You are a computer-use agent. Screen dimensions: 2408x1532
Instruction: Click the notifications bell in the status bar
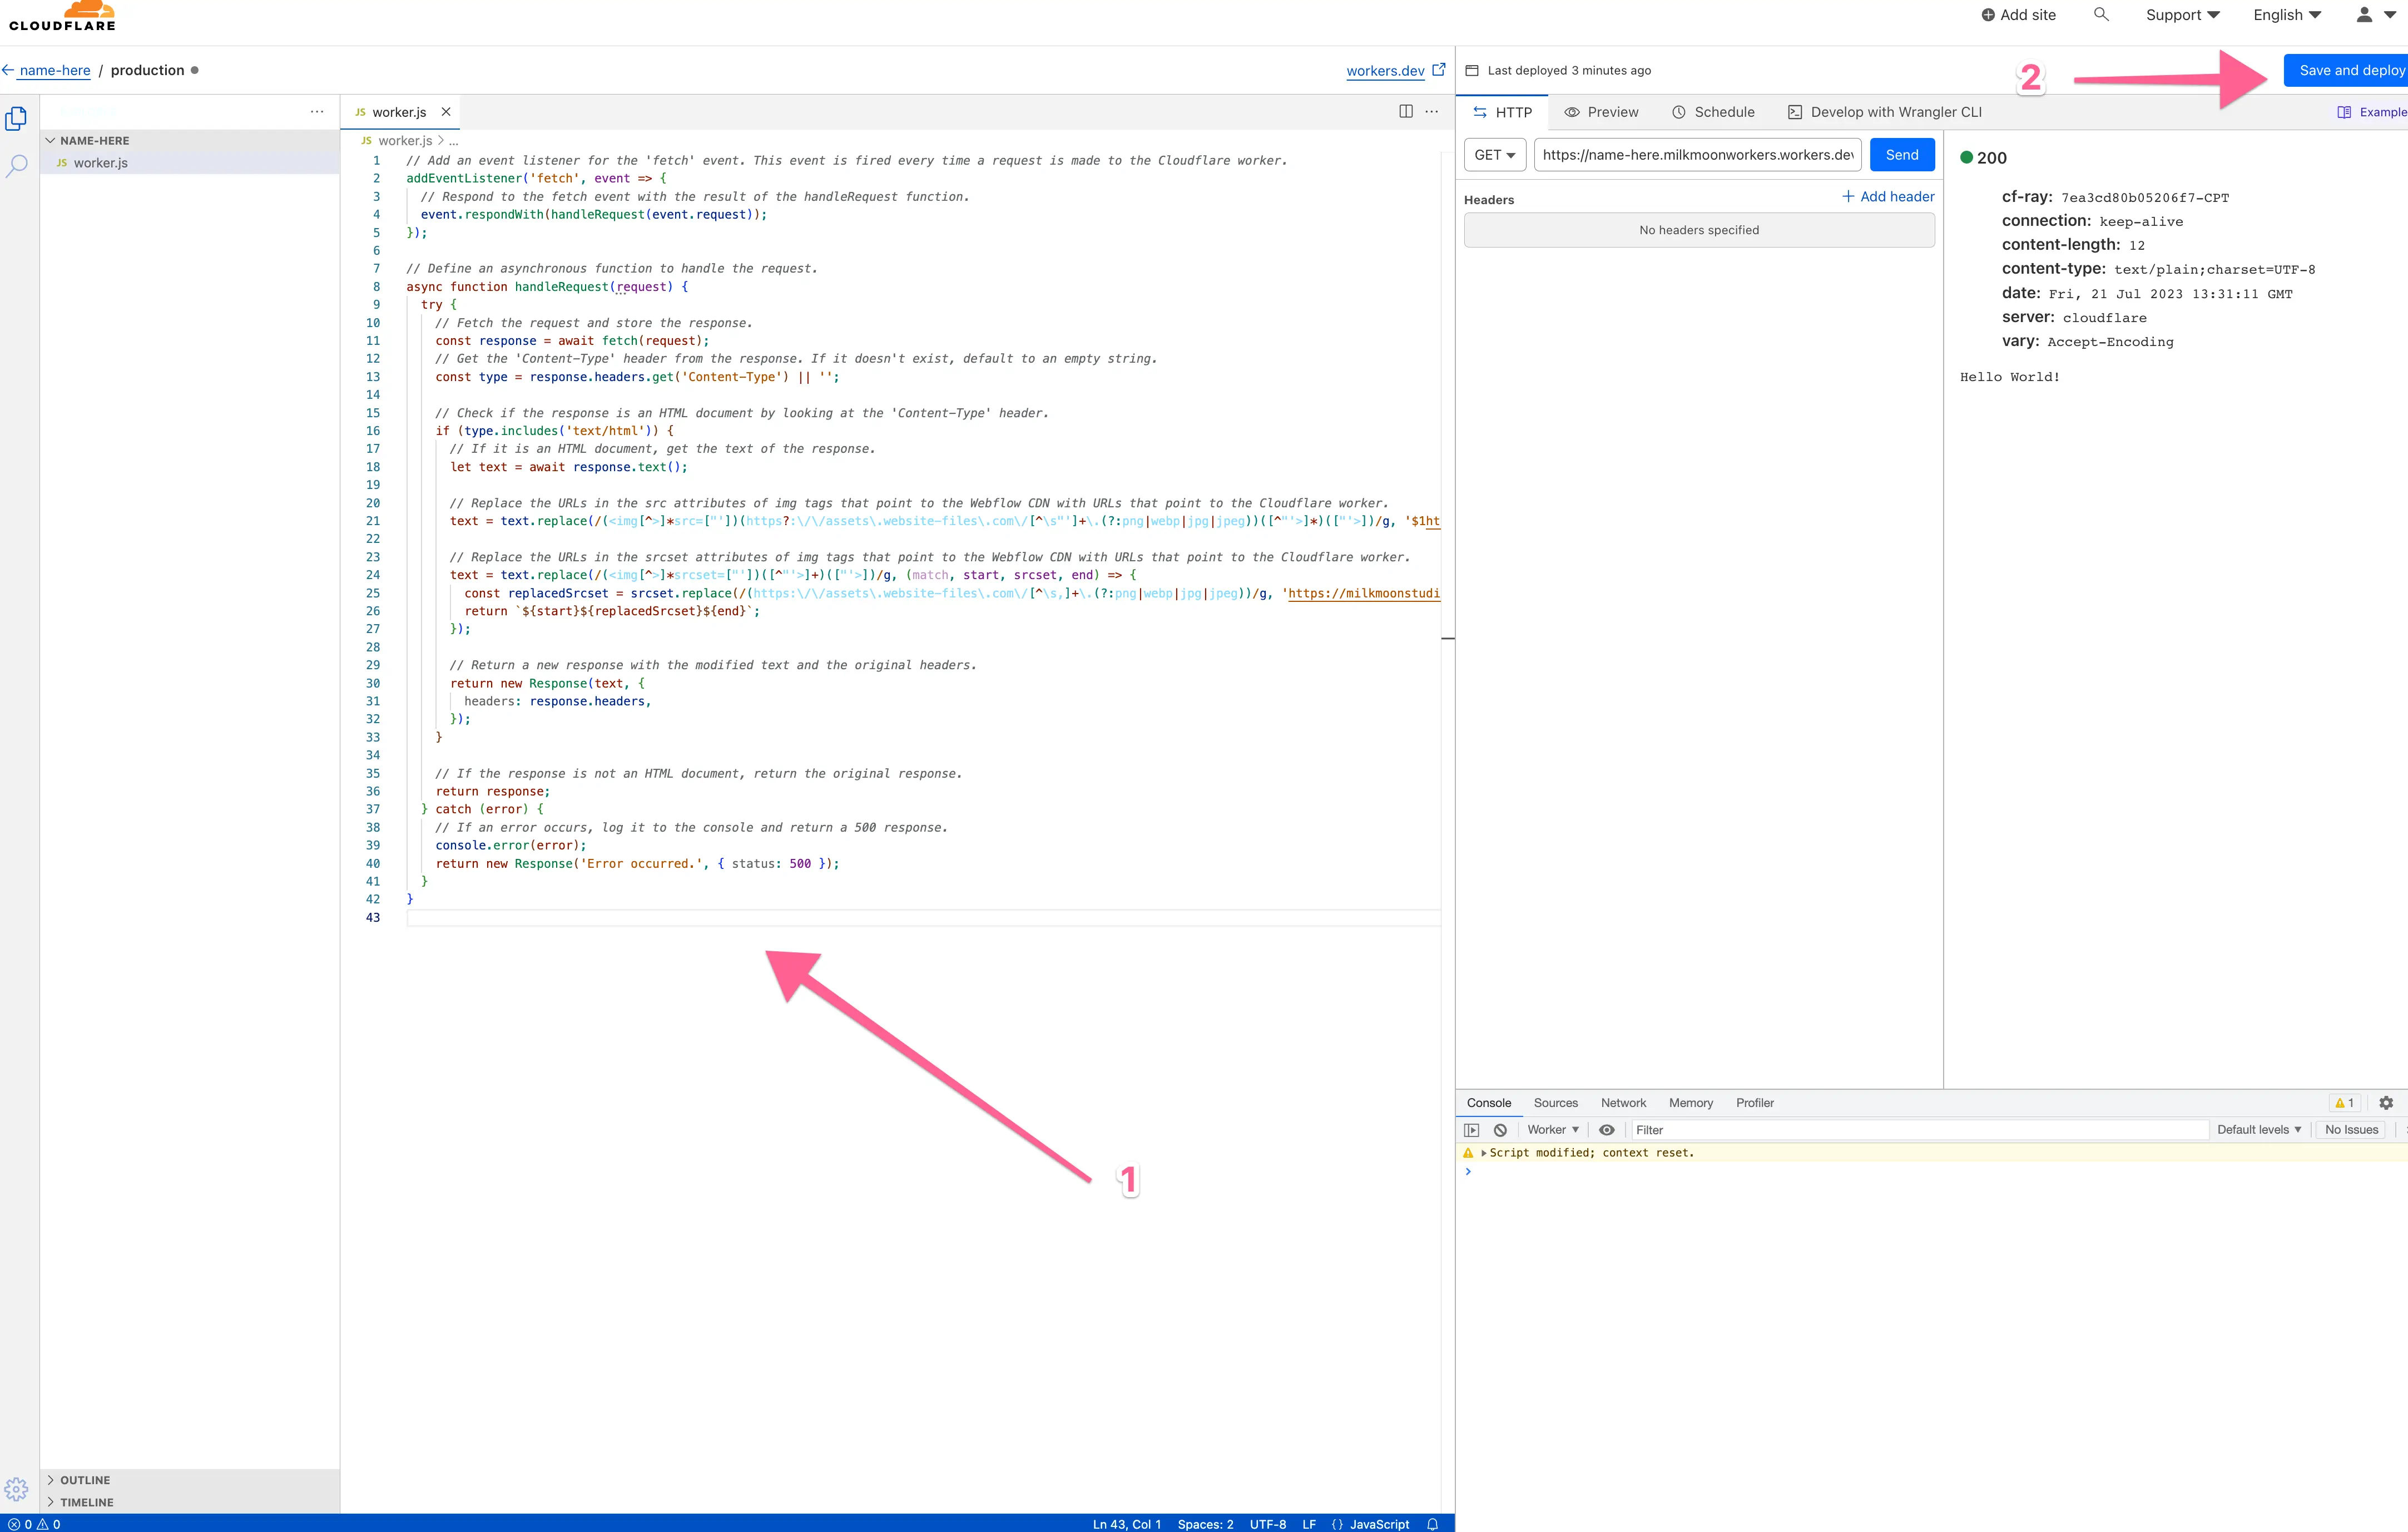coord(1432,1524)
